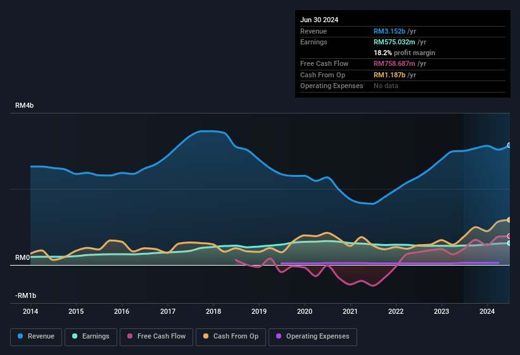Click the 2014 x-axis label
520x355 pixels.
coord(30,311)
